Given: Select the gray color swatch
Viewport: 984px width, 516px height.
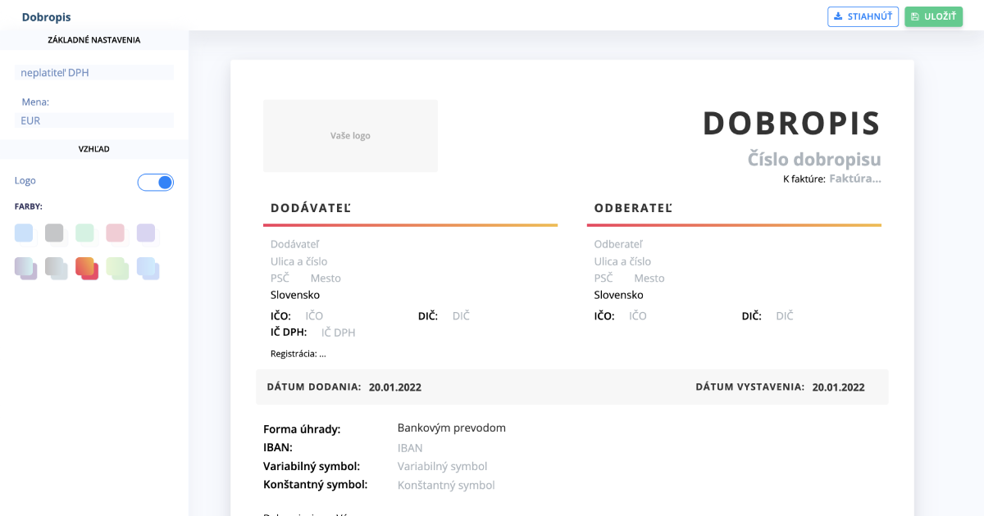Looking at the screenshot, I should coord(54,233).
